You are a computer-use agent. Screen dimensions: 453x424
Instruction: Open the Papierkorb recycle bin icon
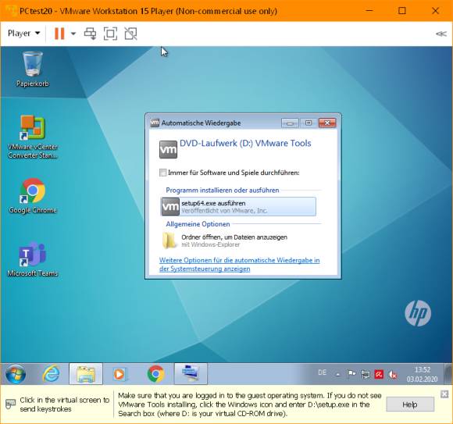33,69
